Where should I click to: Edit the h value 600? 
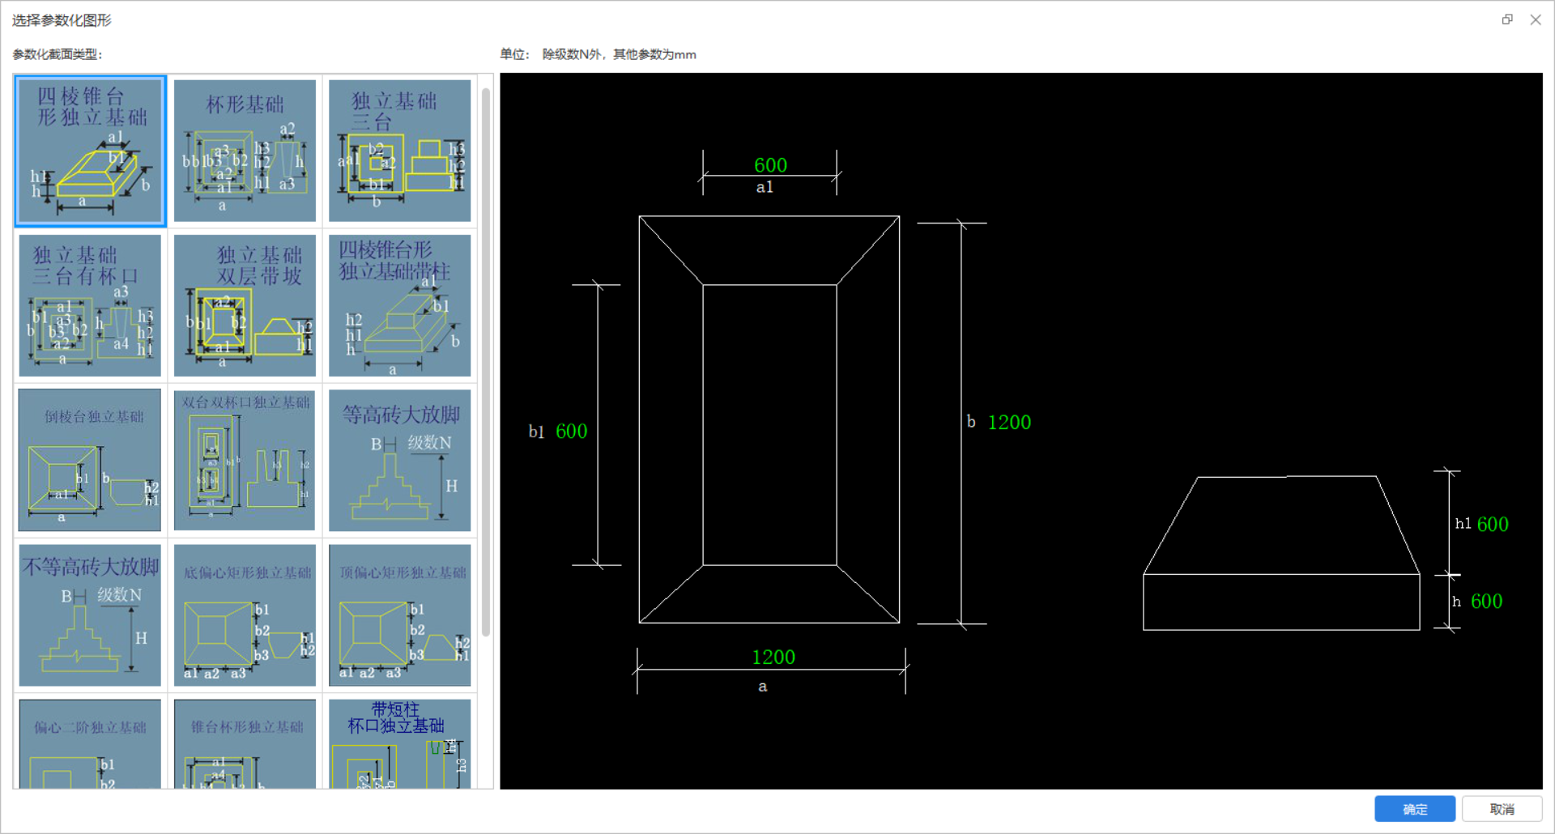(1486, 602)
